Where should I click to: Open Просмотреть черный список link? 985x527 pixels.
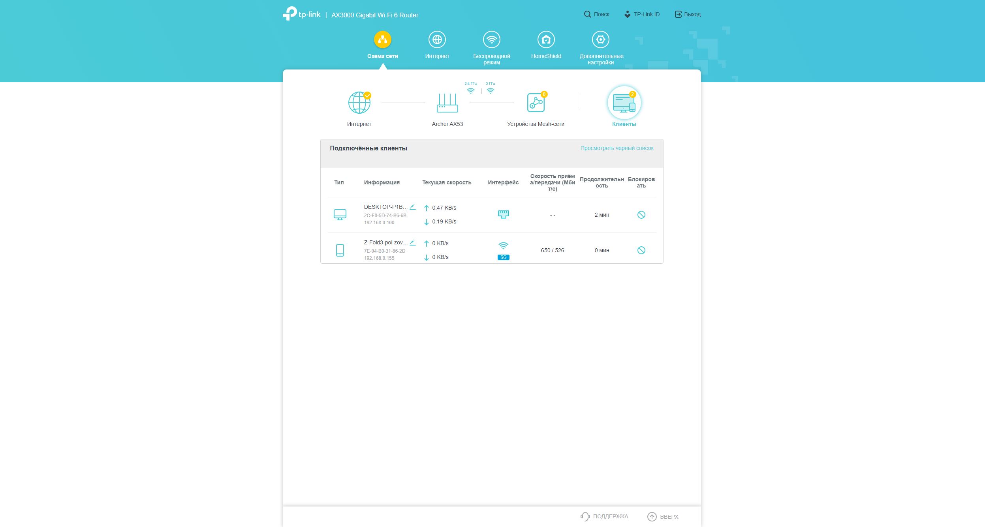(x=617, y=148)
